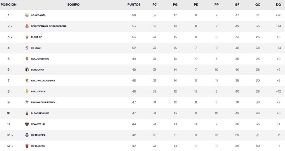Click the red down arrow beside position 13
Image resolution: width=285 pixels, height=151 pixels.
tap(12, 146)
